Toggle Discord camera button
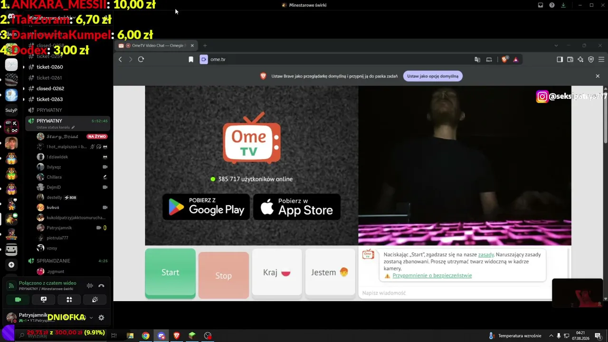The height and width of the screenshot is (342, 608). pos(18,300)
